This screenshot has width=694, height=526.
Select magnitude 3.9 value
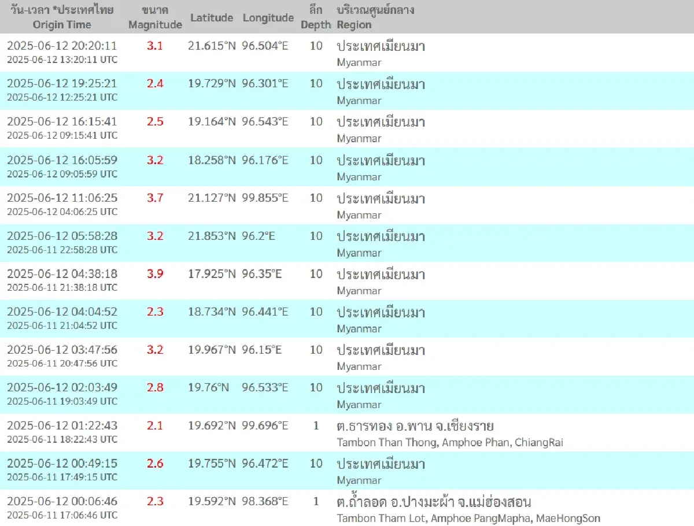(x=155, y=274)
